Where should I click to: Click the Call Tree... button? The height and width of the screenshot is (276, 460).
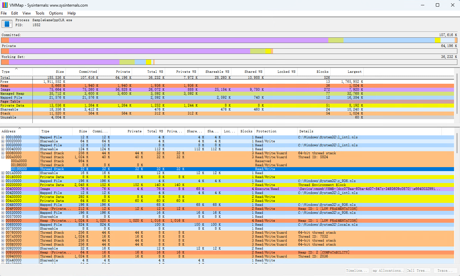(x=419, y=270)
